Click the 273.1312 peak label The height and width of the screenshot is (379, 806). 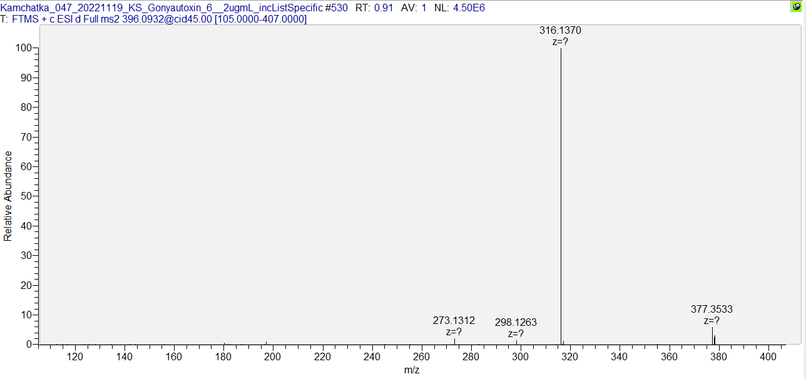(x=454, y=320)
